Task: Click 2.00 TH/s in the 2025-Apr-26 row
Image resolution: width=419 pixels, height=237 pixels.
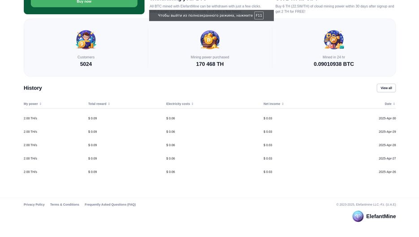Action: point(30,172)
